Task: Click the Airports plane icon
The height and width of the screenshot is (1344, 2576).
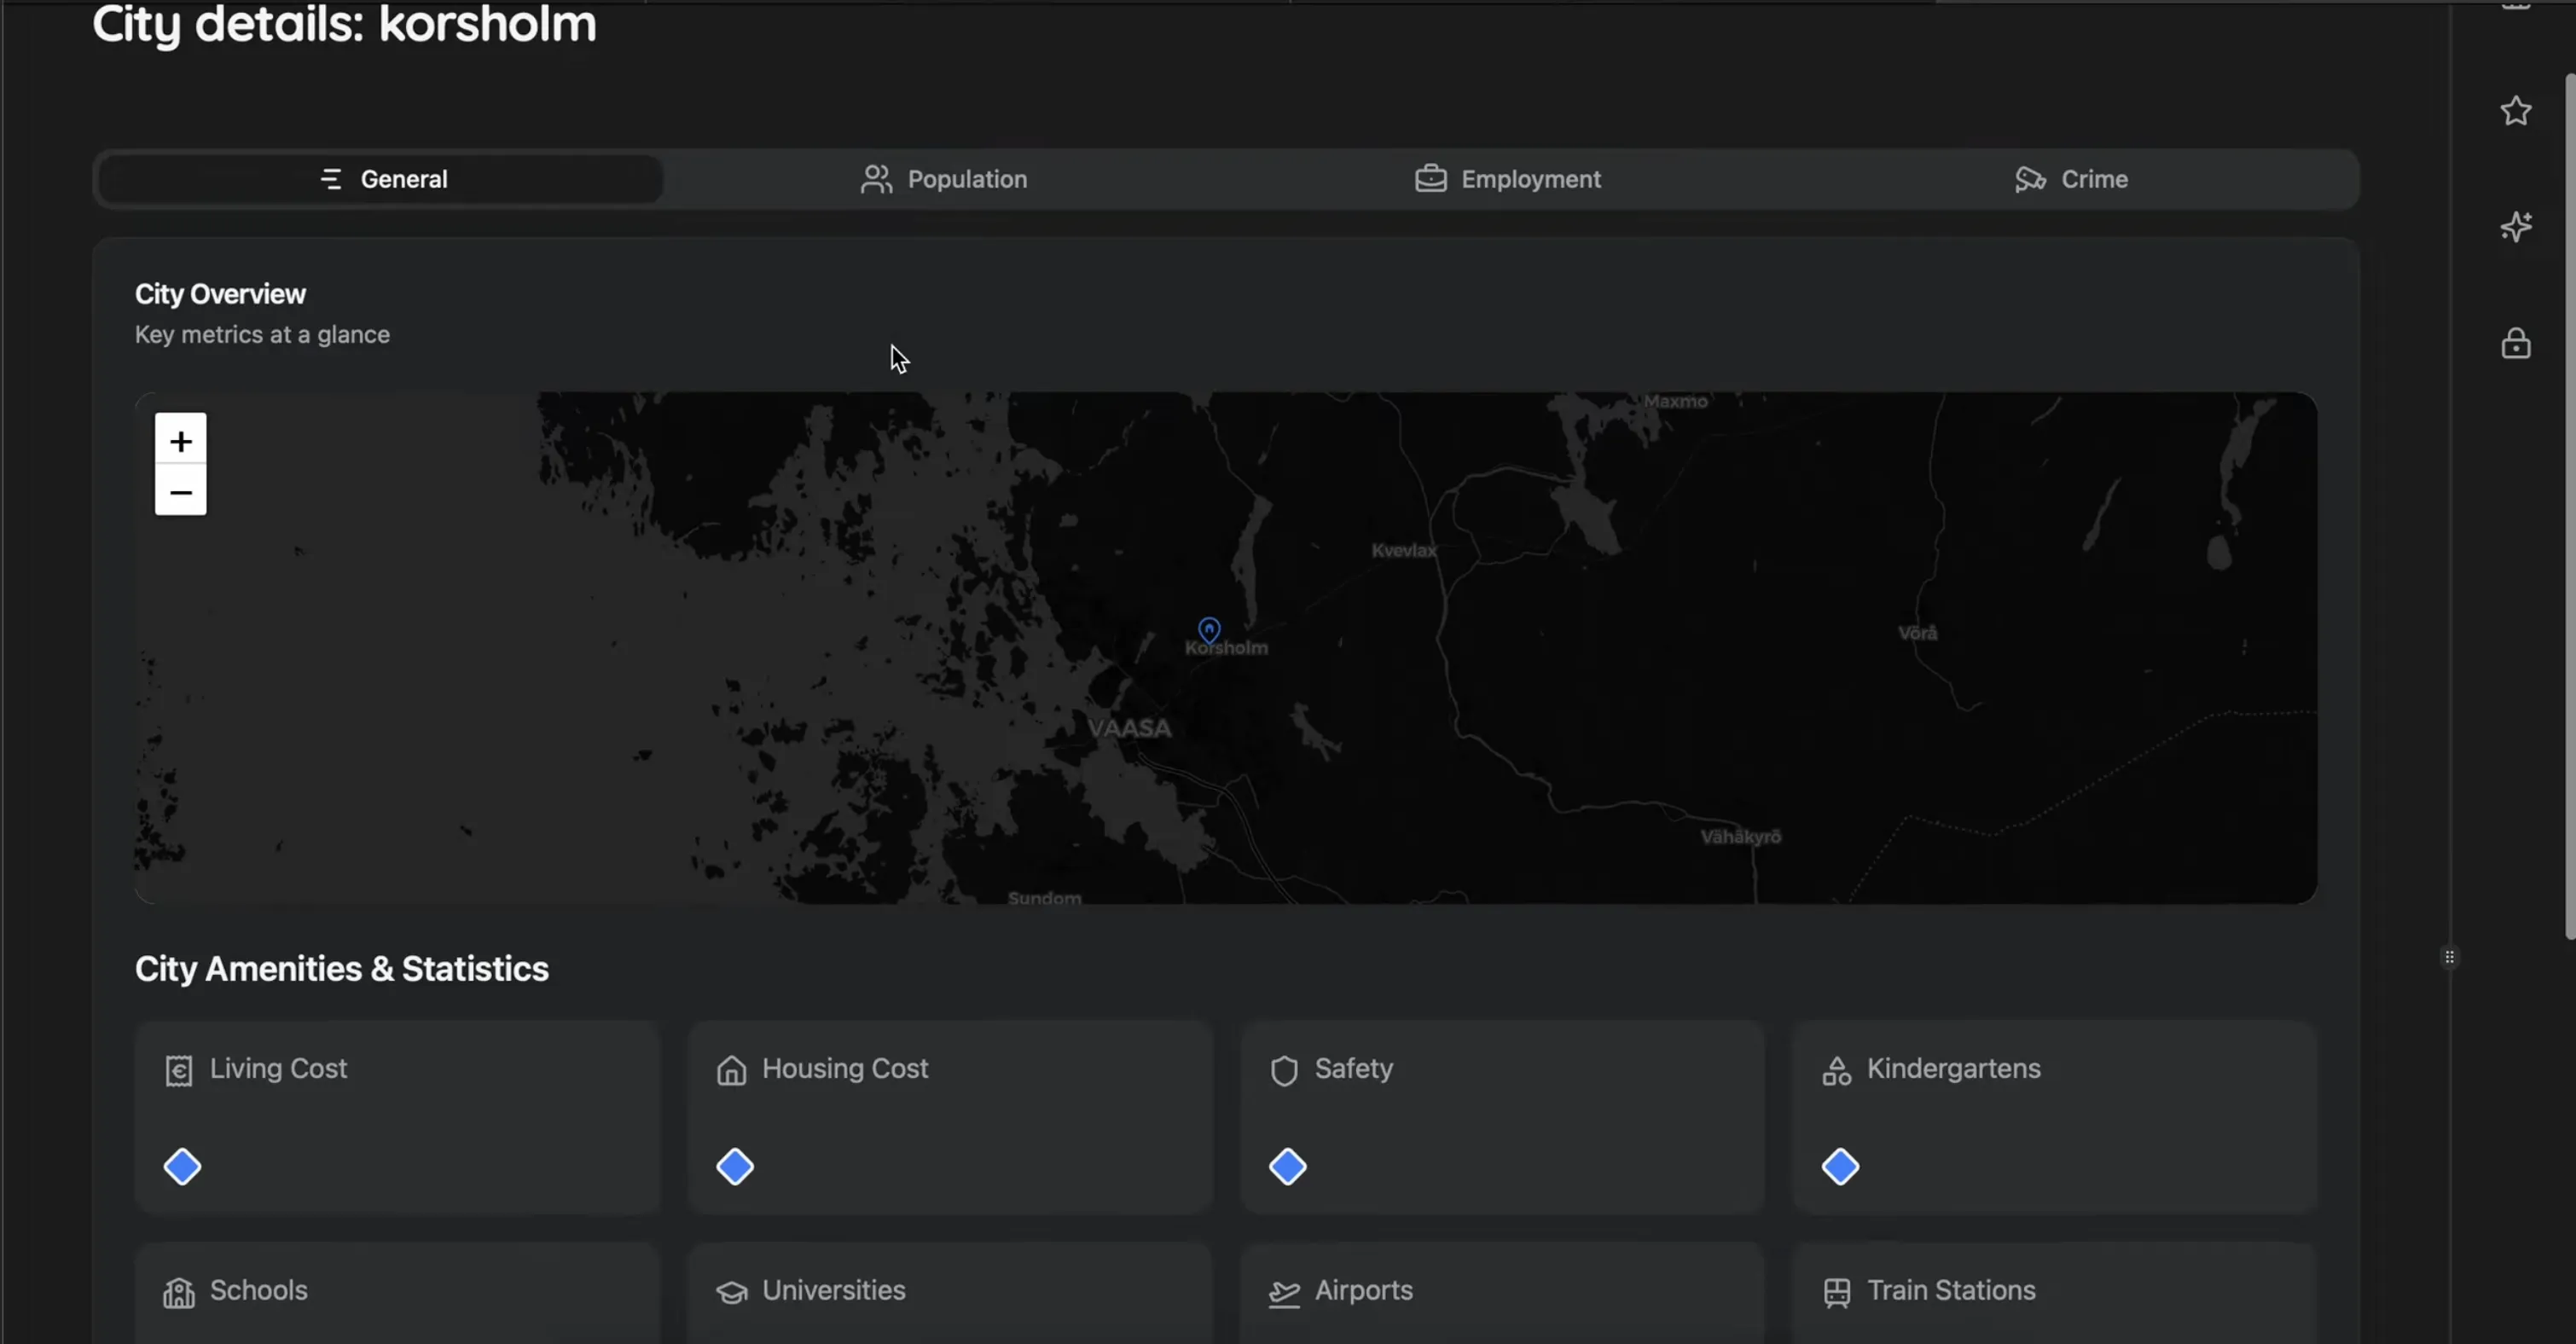Action: 1284,1292
